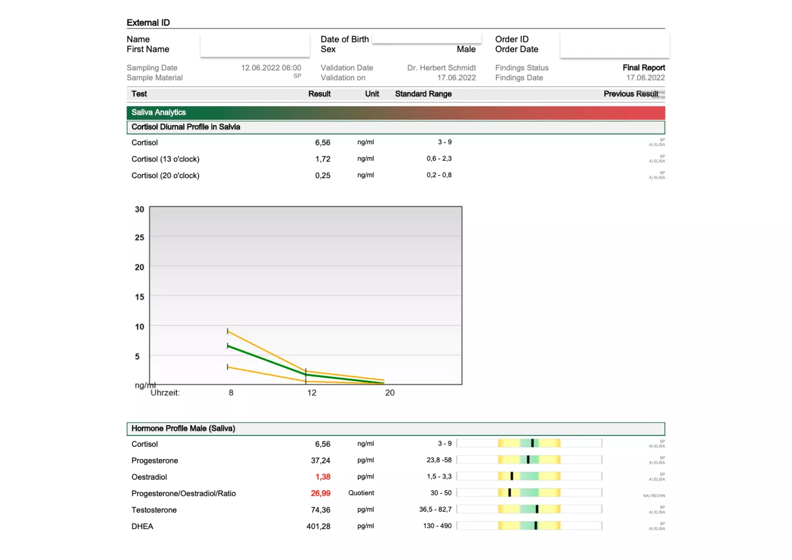This screenshot has height=560, width=792.
Task: Click the Cortisol (13 o'clock) row label
Action: tap(165, 159)
